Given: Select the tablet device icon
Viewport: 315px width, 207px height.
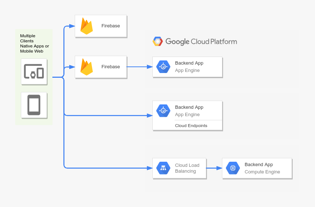Looking at the screenshot, I should pos(34,105).
